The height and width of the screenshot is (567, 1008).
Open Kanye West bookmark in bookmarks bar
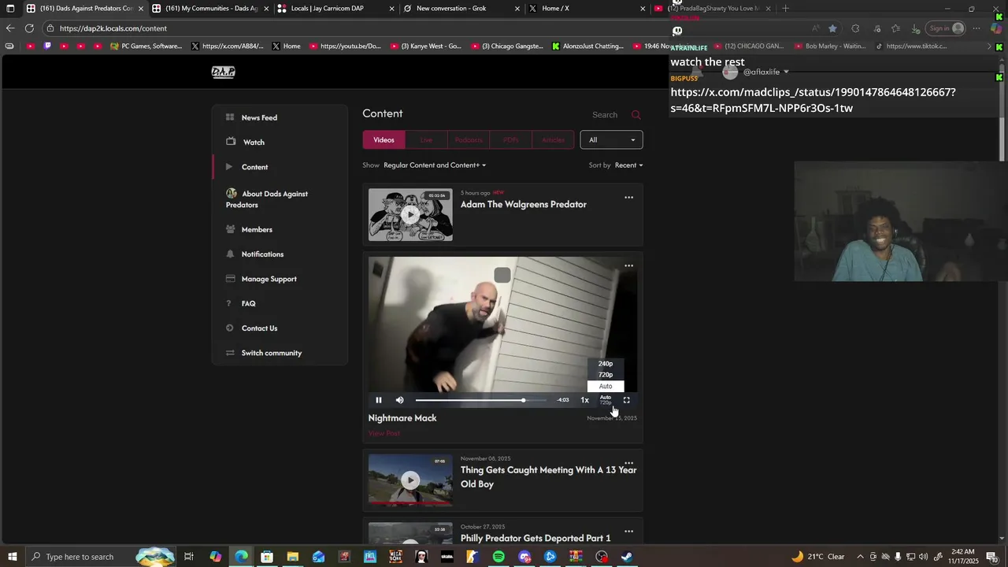click(x=426, y=46)
